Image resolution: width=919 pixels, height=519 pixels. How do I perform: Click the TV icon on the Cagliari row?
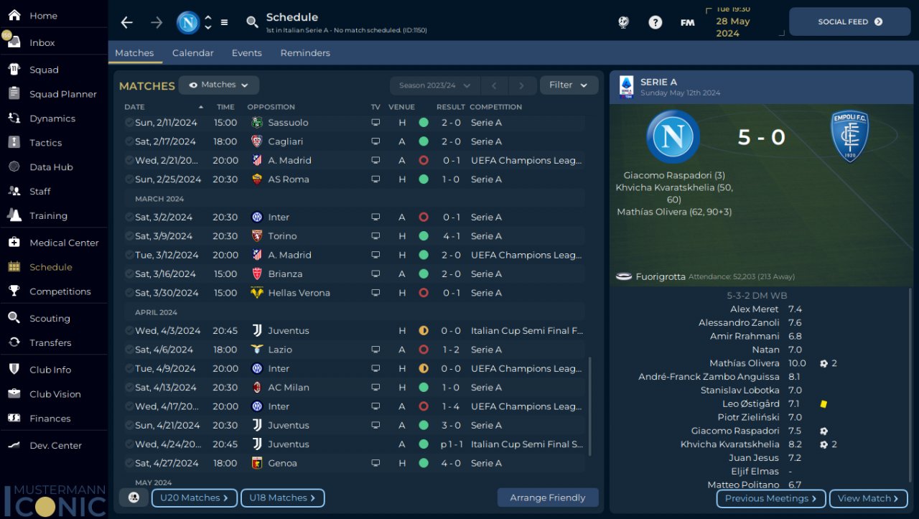pos(375,141)
